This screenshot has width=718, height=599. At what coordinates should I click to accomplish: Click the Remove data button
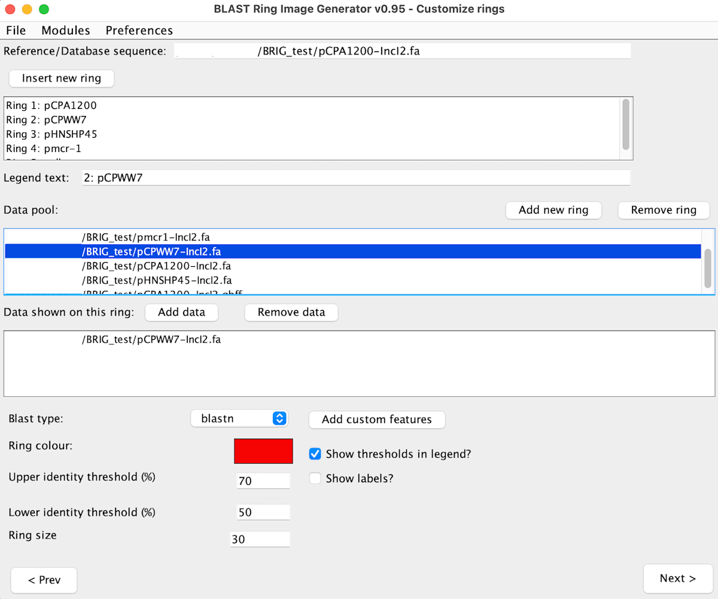click(x=291, y=312)
